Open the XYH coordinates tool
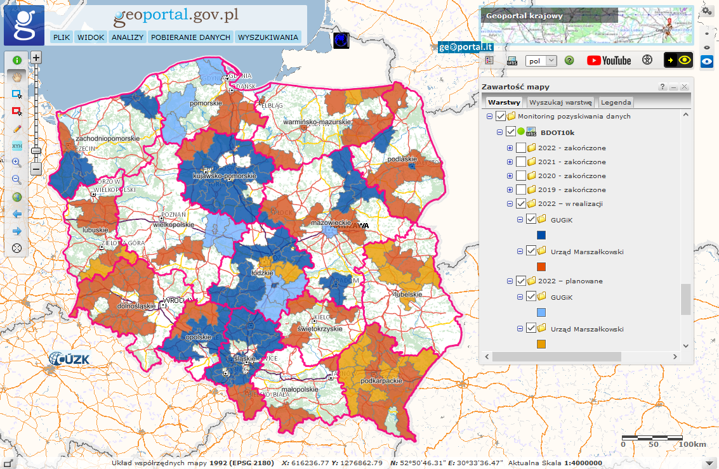The image size is (719, 469). 17,146
